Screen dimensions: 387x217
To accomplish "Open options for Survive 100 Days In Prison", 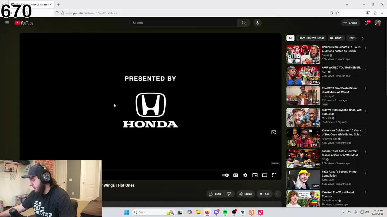I will [366, 110].
